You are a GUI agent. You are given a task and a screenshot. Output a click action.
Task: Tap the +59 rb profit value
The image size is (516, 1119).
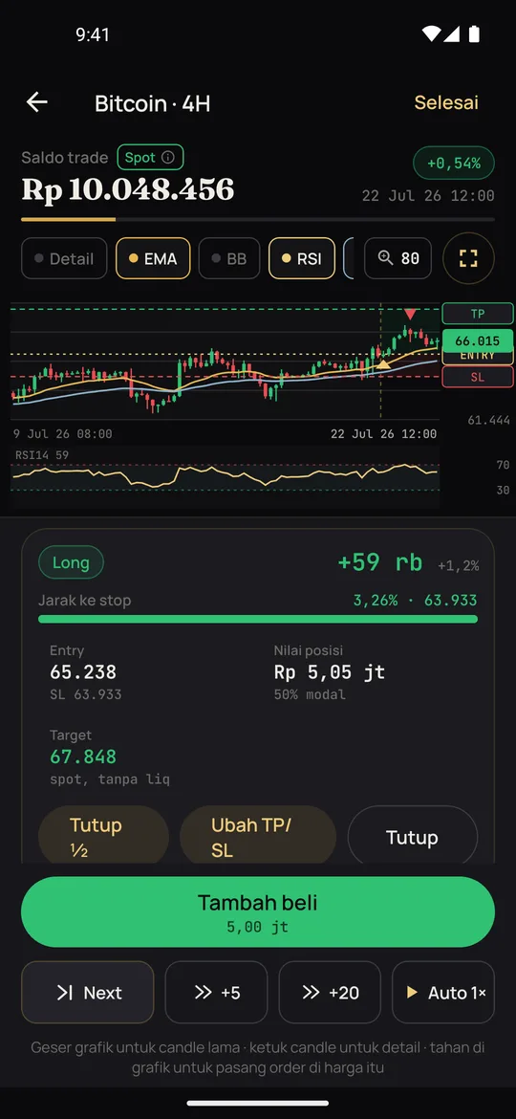tap(380, 562)
